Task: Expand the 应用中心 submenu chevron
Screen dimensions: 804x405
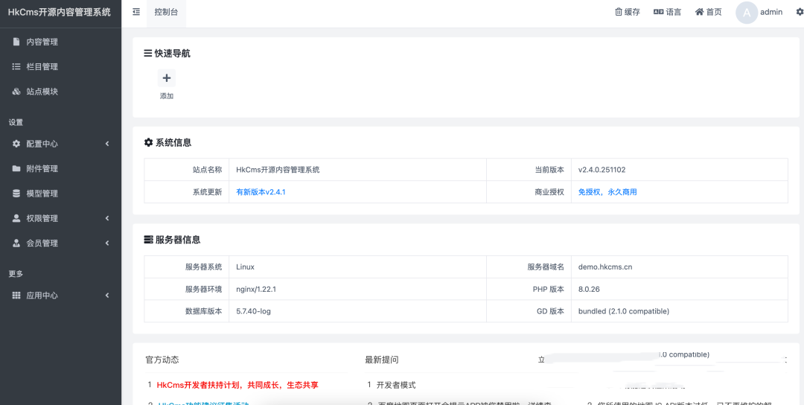Action: point(107,296)
